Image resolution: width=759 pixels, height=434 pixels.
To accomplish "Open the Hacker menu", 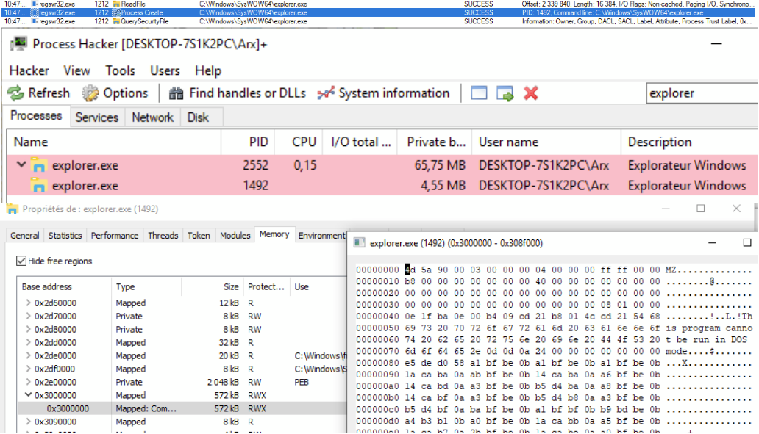I will coord(29,70).
